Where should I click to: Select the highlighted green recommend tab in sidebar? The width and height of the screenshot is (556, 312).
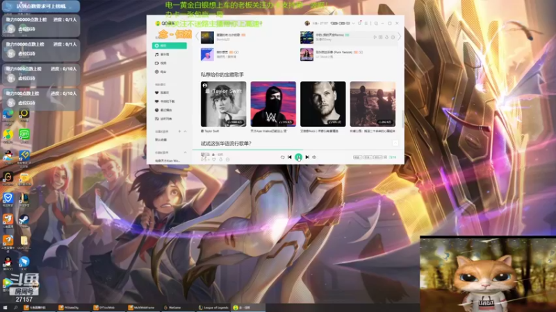pyautogui.click(x=170, y=46)
